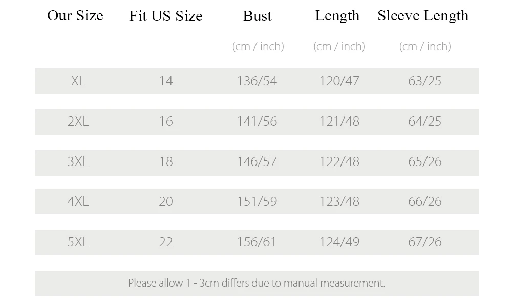
Task: Select the 3XL size cell
Action: click(78, 161)
